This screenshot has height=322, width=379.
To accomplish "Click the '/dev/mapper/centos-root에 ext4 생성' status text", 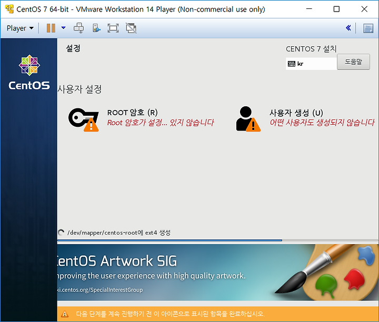I will [119, 233].
